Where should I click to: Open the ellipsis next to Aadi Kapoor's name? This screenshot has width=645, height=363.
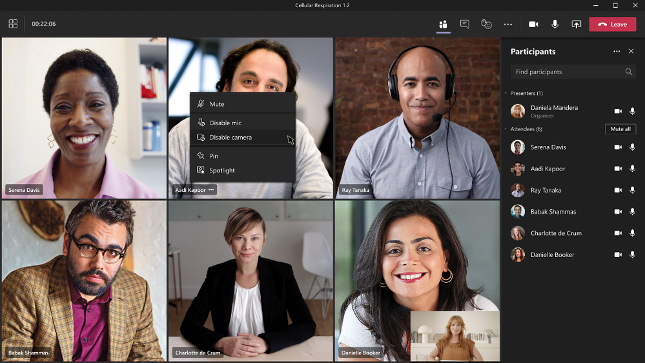tap(211, 190)
